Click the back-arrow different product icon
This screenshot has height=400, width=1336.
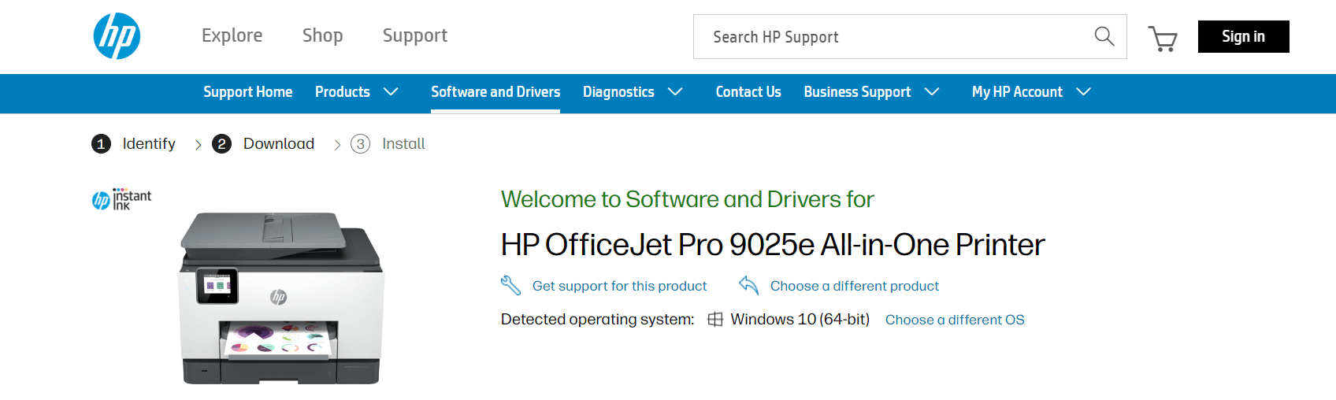click(x=748, y=286)
